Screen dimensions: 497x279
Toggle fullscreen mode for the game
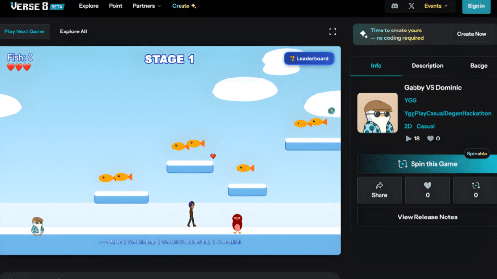click(x=332, y=31)
